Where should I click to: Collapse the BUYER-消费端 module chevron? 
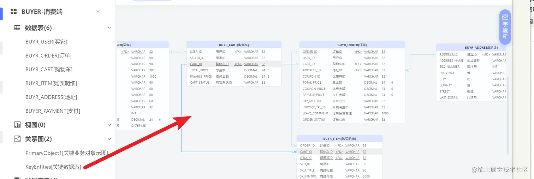tap(98, 12)
